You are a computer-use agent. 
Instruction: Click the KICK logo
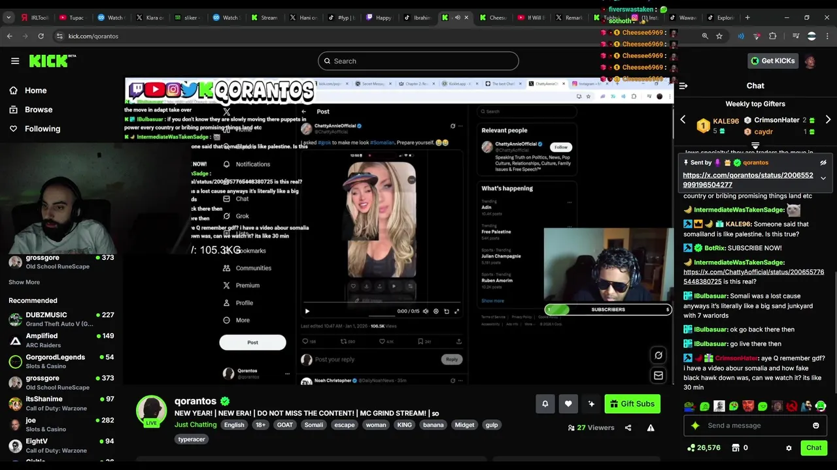[x=52, y=61]
